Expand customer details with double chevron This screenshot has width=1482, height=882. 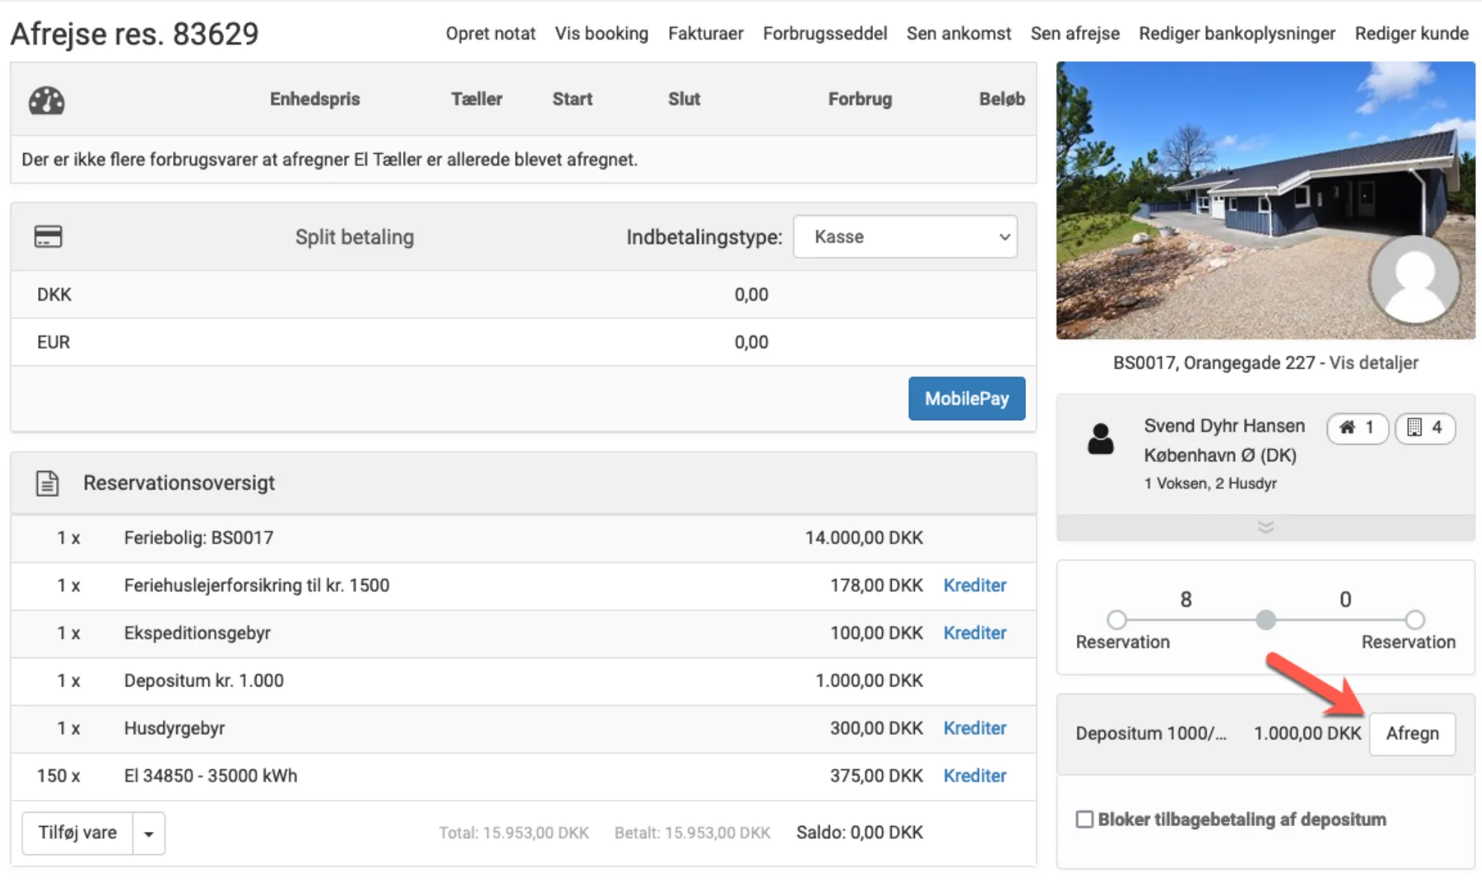pos(1265,528)
